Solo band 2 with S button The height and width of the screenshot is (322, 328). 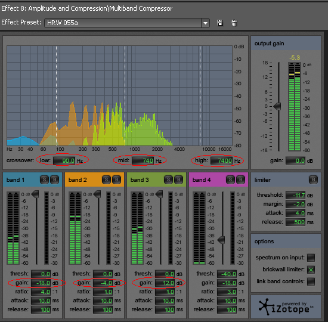point(106,179)
